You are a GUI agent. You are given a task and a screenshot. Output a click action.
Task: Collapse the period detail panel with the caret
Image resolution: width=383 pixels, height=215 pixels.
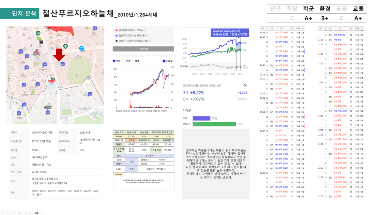coord(239,79)
